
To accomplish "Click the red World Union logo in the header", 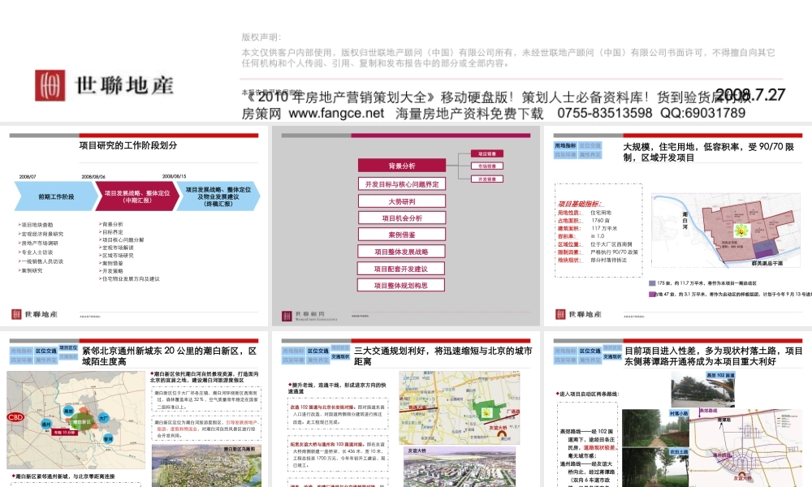I will [x=50, y=85].
